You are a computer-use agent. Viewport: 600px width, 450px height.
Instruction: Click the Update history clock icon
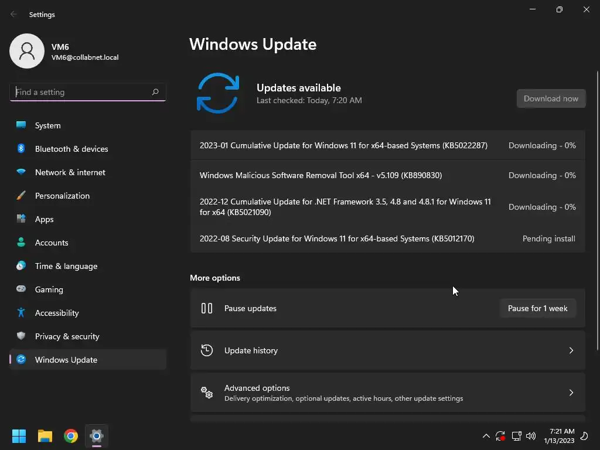pos(207,350)
